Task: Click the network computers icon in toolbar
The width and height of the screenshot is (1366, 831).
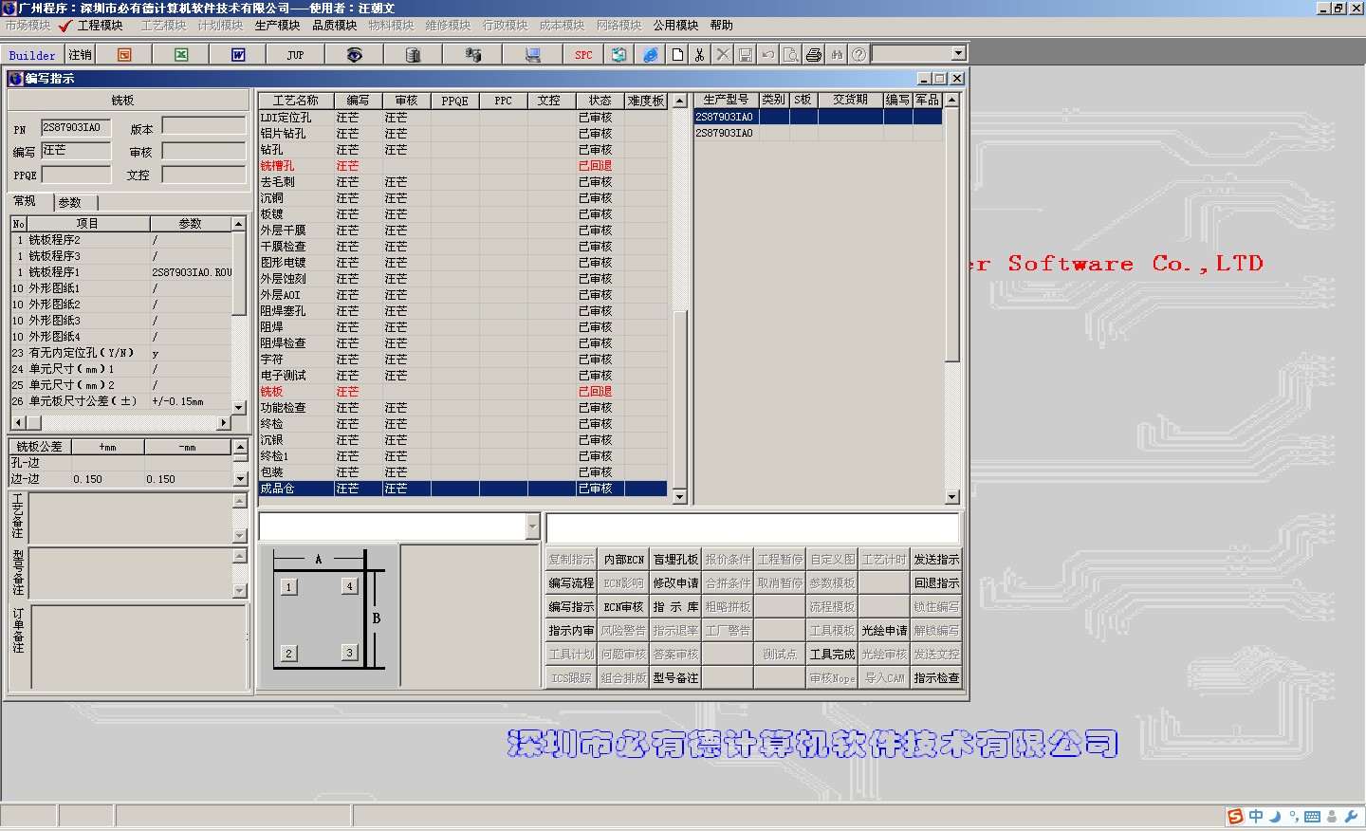Action: click(x=472, y=55)
